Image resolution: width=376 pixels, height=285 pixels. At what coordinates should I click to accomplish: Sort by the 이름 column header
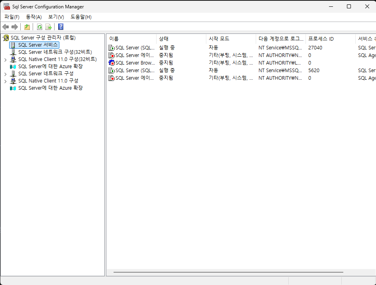132,39
